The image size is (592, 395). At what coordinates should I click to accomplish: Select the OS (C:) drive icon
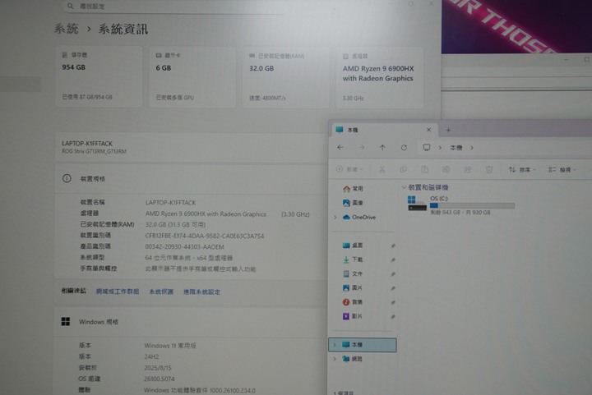pyautogui.click(x=417, y=203)
